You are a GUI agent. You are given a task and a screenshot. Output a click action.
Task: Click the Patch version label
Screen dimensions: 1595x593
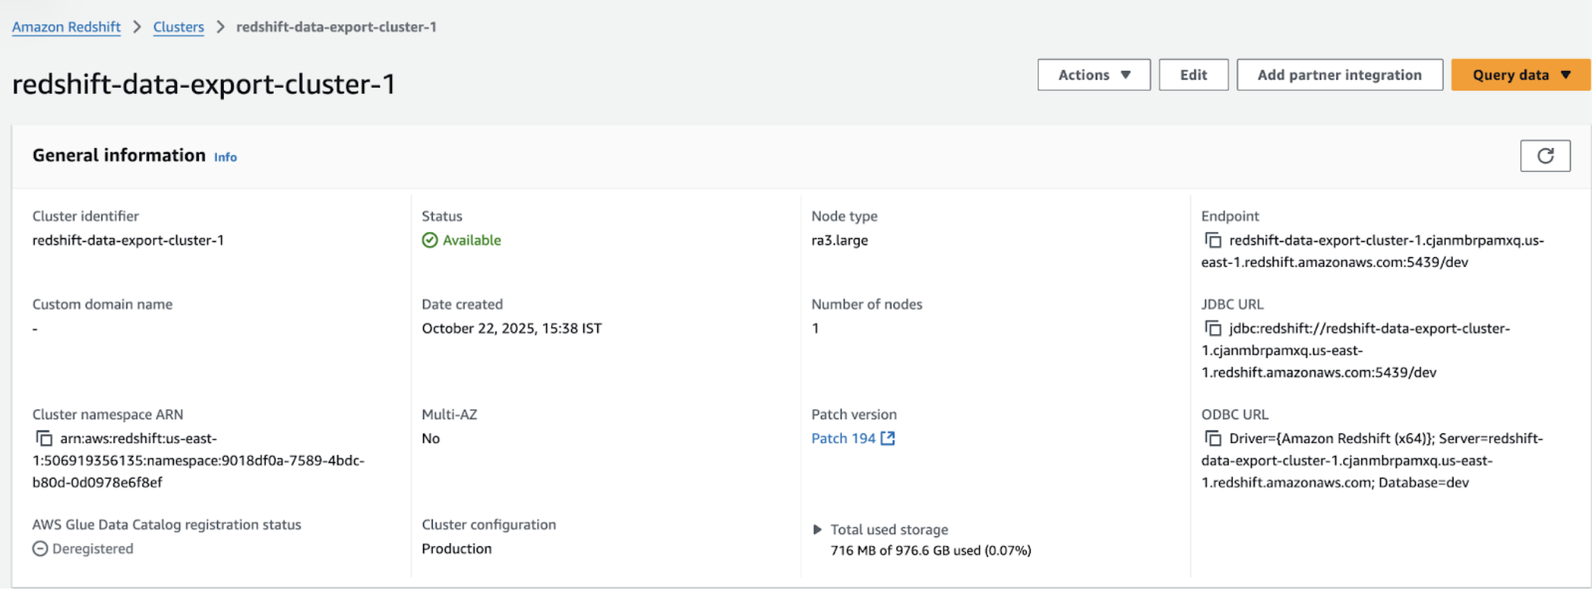click(x=853, y=414)
